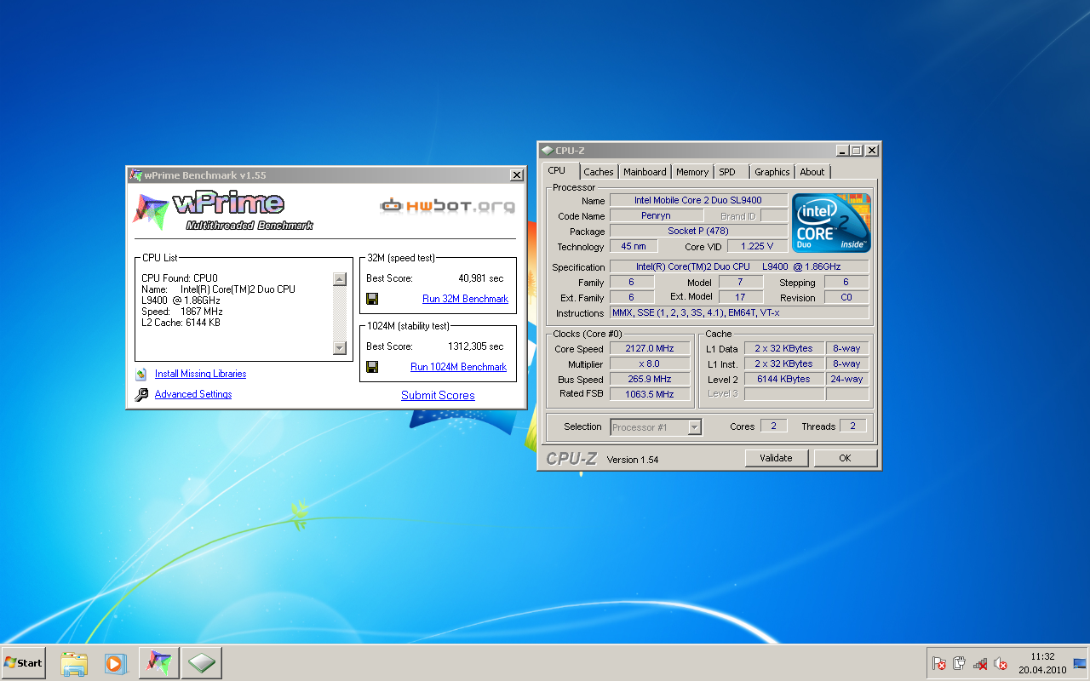Select the CPU-Z taskbar button
The image size is (1090, 681).
tap(202, 663)
